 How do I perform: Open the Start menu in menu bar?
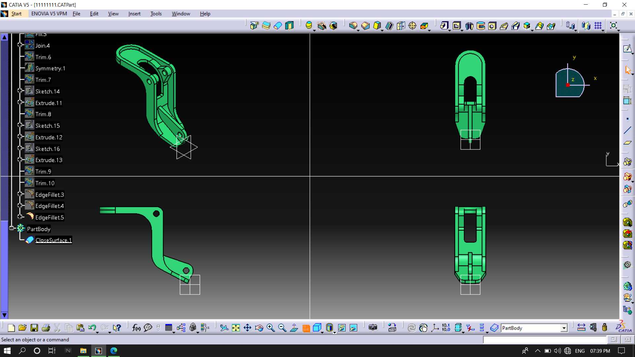[x=16, y=14]
